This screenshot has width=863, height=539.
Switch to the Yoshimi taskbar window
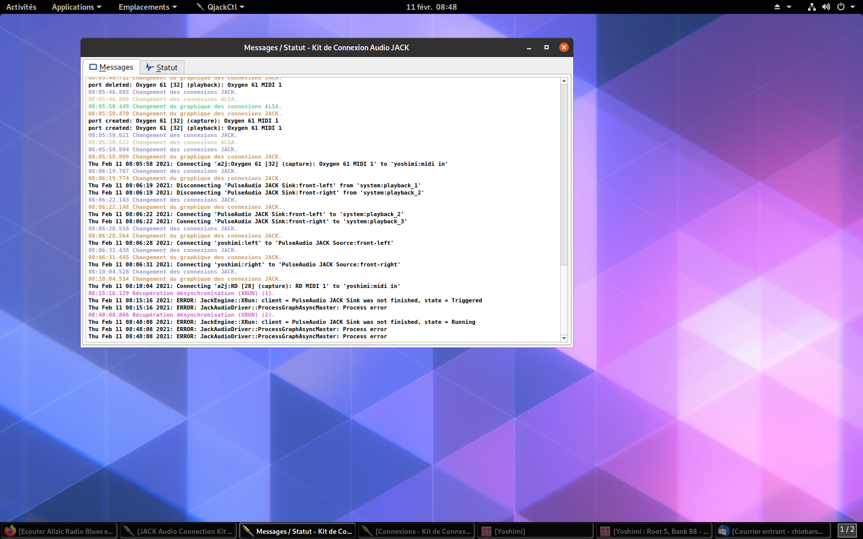tap(535, 531)
